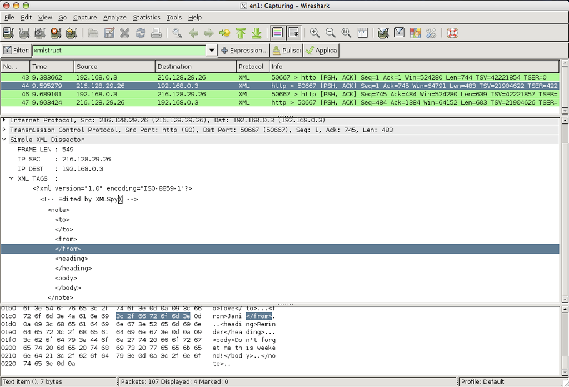The width and height of the screenshot is (569, 387).
Task: Select packet 43 row
Action: 280,77
